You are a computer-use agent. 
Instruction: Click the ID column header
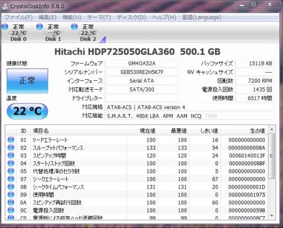(23, 131)
